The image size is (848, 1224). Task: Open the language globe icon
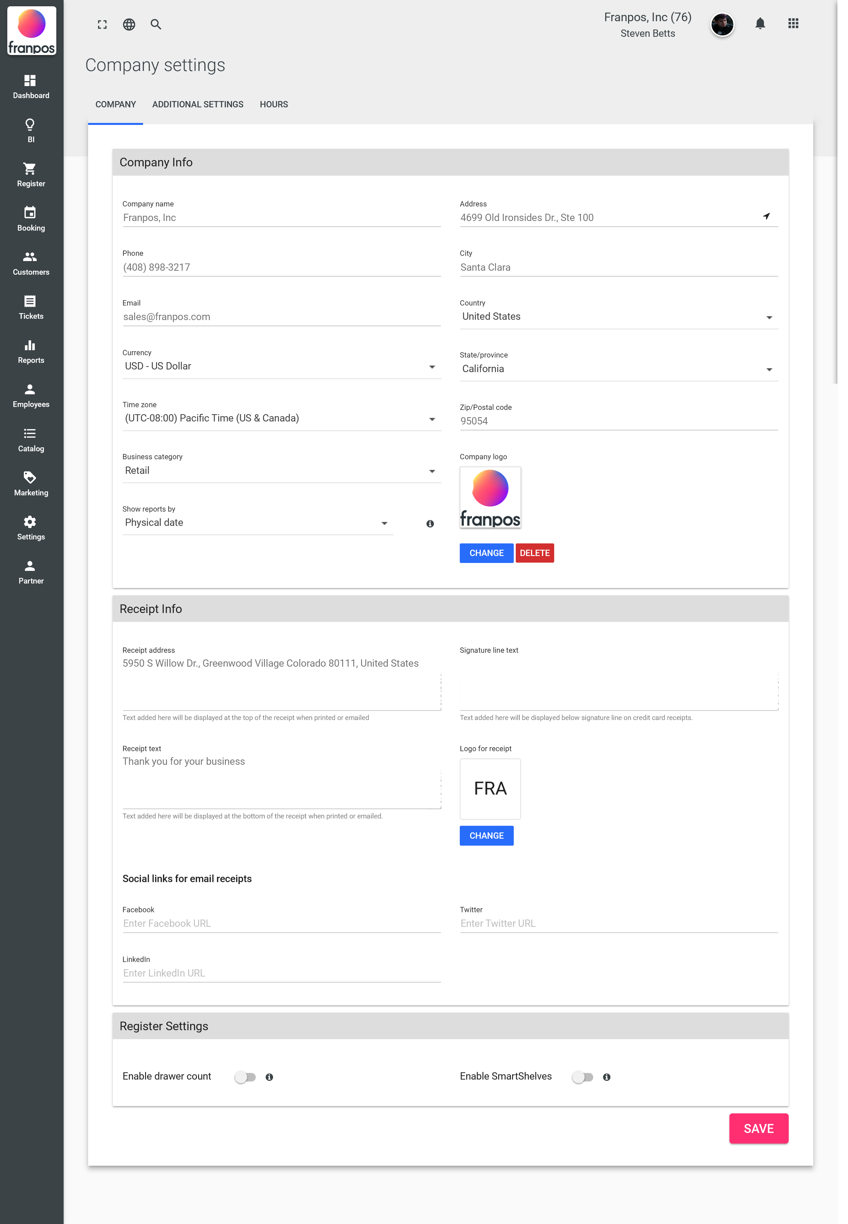tap(129, 25)
